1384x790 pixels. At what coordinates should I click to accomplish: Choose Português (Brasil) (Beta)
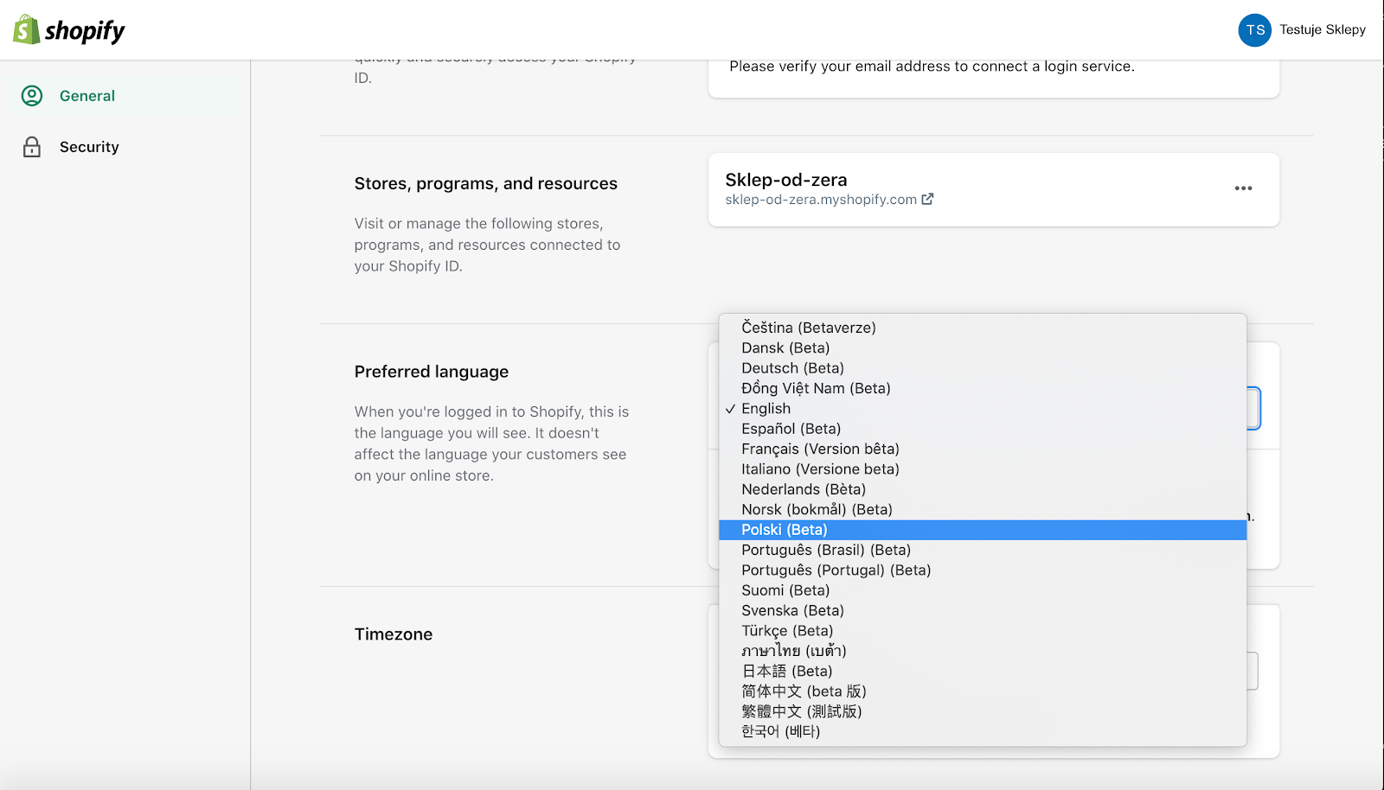[983, 550]
